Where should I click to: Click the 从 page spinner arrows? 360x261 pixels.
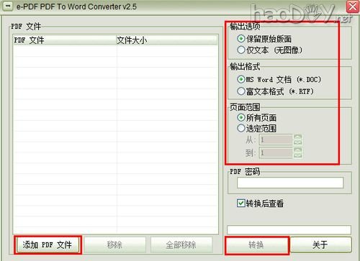pos(298,139)
